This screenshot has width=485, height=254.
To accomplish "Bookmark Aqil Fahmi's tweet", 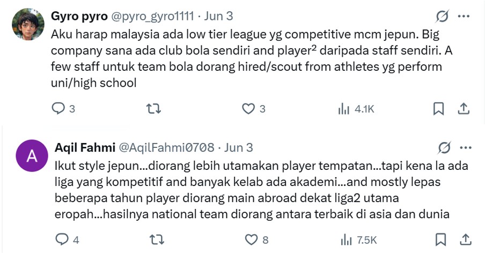I will tap(441, 240).
